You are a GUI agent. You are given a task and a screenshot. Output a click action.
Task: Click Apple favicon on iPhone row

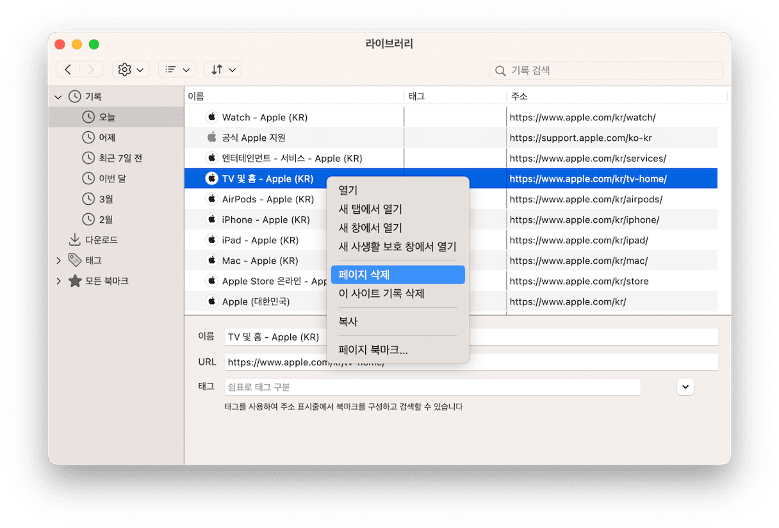(211, 219)
